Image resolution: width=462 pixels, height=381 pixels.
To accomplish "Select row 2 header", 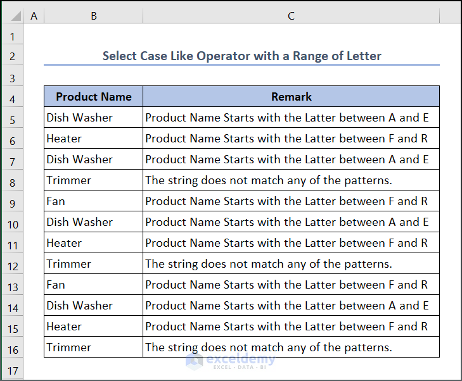I will pyautogui.click(x=12, y=57).
